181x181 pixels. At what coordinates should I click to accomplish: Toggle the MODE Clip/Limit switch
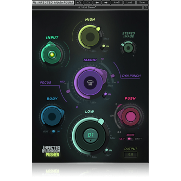(x=130, y=139)
